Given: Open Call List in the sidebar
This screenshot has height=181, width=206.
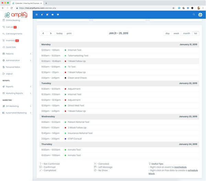Looking at the screenshot, I should click(10, 27).
